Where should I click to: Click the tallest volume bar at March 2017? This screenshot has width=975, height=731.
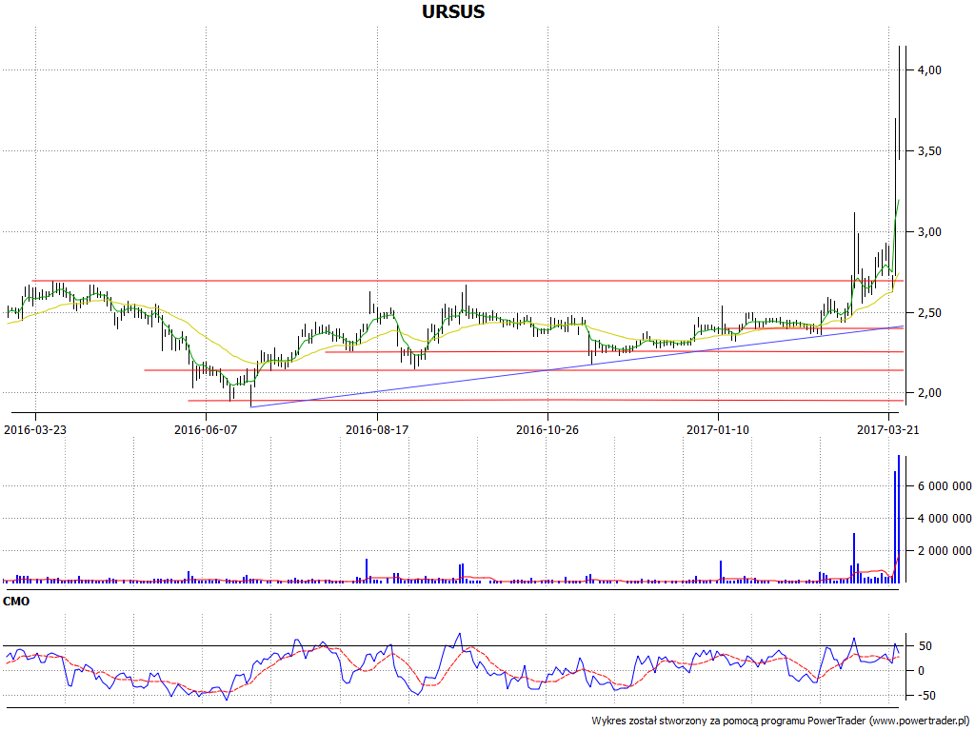click(x=899, y=519)
